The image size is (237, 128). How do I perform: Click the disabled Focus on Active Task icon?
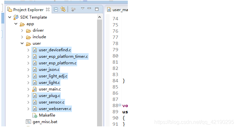(73, 9)
